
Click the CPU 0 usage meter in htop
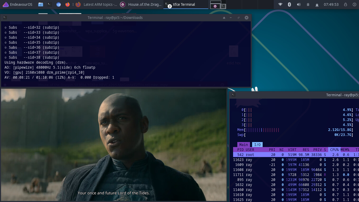297,110
